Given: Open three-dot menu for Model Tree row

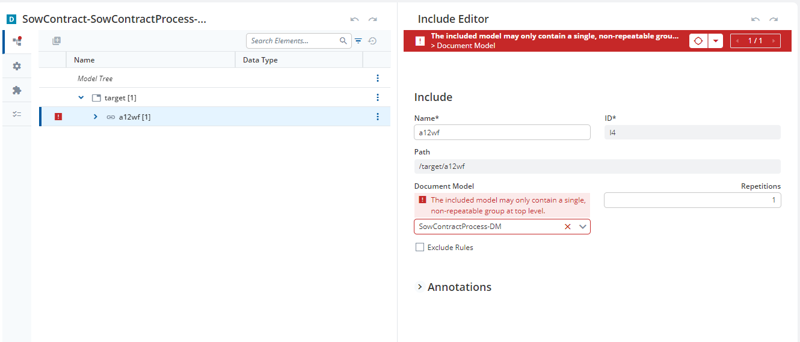Looking at the screenshot, I should (378, 78).
